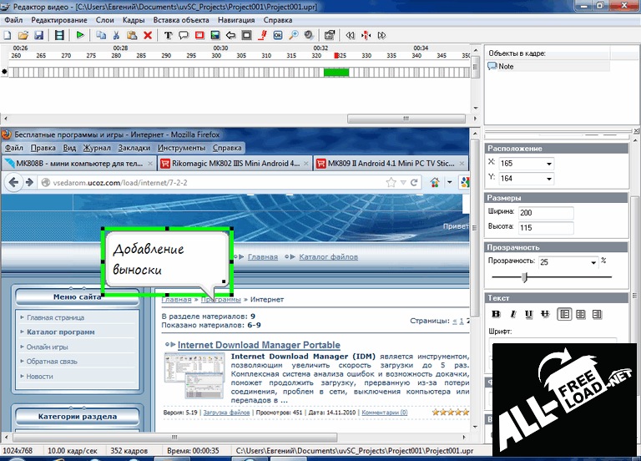Toggle italic text formatting

512,314
